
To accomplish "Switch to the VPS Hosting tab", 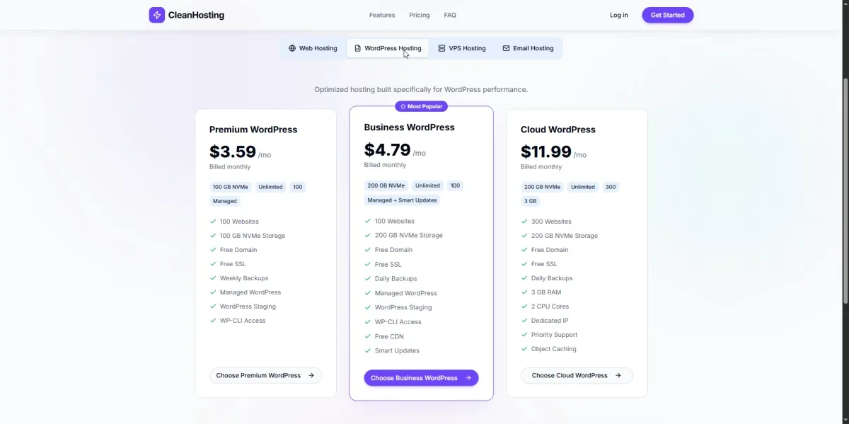I will coord(462,48).
